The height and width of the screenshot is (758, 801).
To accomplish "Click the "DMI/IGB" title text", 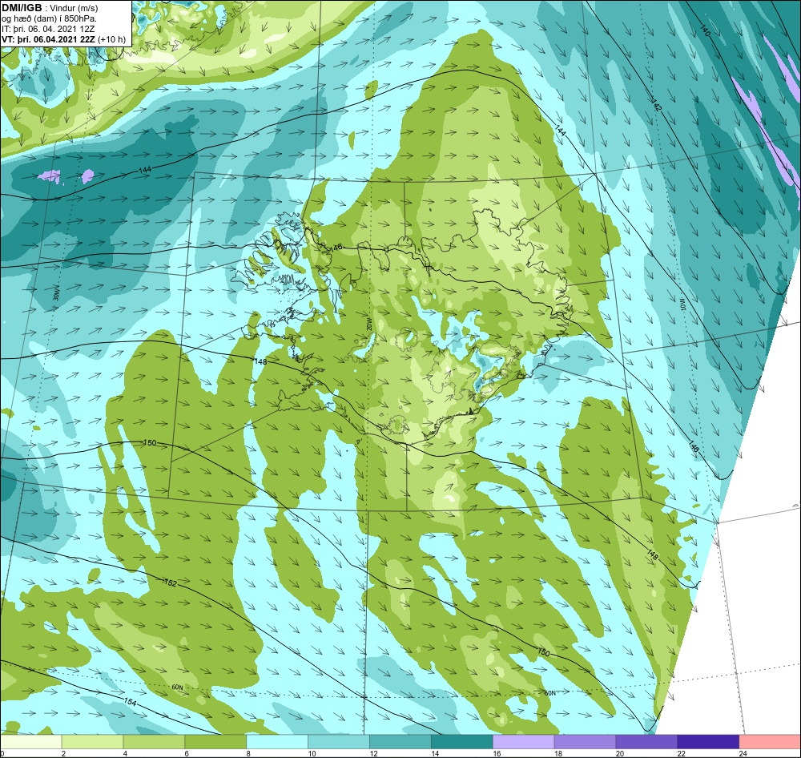I will click(x=22, y=8).
